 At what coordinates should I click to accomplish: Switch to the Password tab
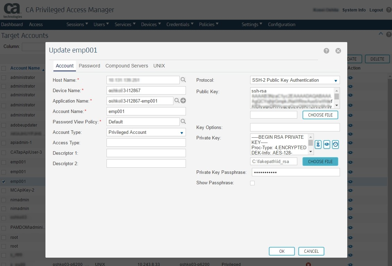coord(90,66)
